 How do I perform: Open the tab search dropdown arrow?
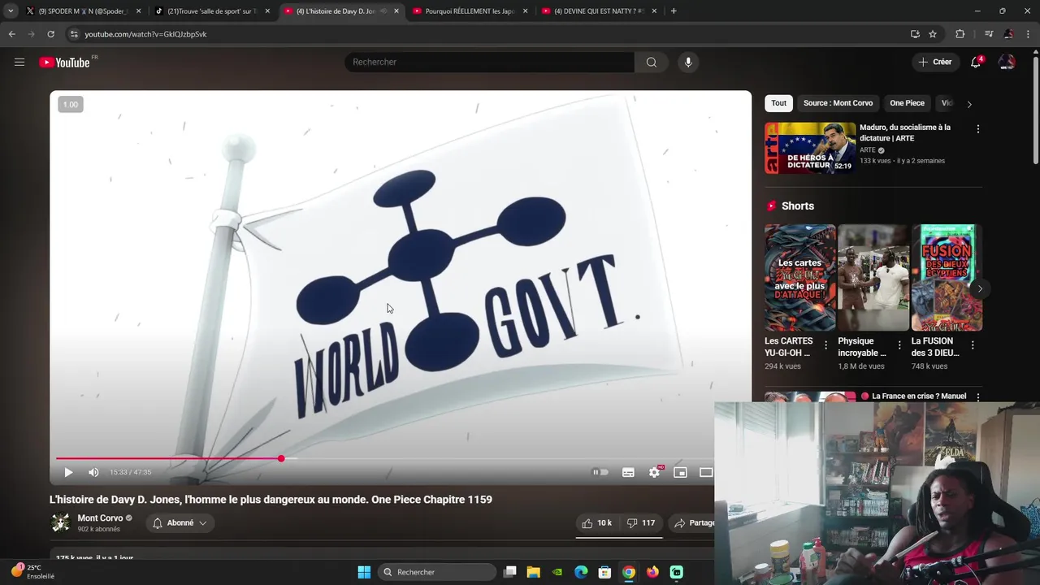(11, 11)
